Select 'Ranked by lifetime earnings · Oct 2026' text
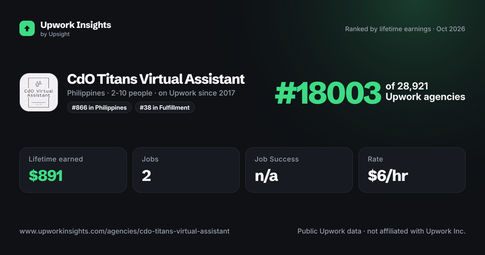The height and width of the screenshot is (255, 485). (x=405, y=29)
